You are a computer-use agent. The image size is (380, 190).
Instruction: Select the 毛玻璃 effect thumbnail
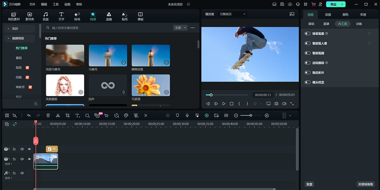click(x=151, y=85)
